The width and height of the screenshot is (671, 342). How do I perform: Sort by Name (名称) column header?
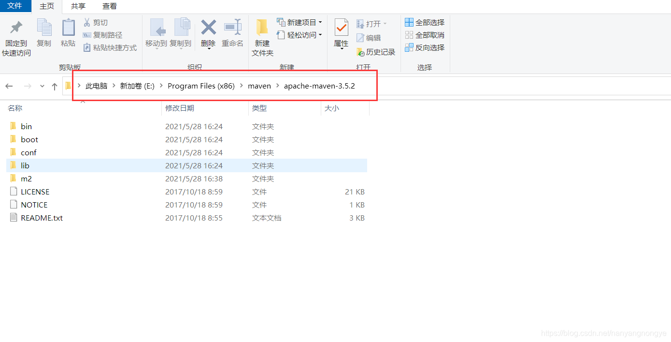[15, 108]
